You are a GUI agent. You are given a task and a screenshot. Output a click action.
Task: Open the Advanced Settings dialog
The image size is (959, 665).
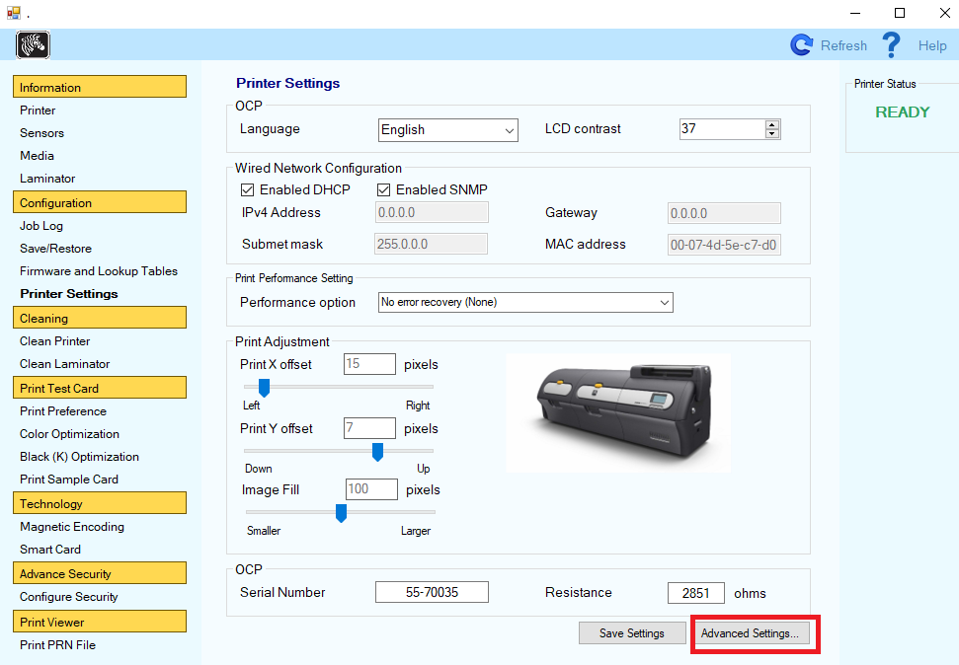[x=753, y=632]
